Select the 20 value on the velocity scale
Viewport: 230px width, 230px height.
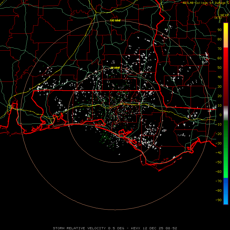point(220,96)
